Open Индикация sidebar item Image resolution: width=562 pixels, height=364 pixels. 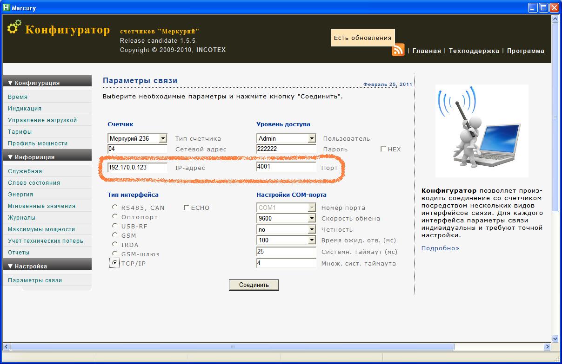coord(25,109)
